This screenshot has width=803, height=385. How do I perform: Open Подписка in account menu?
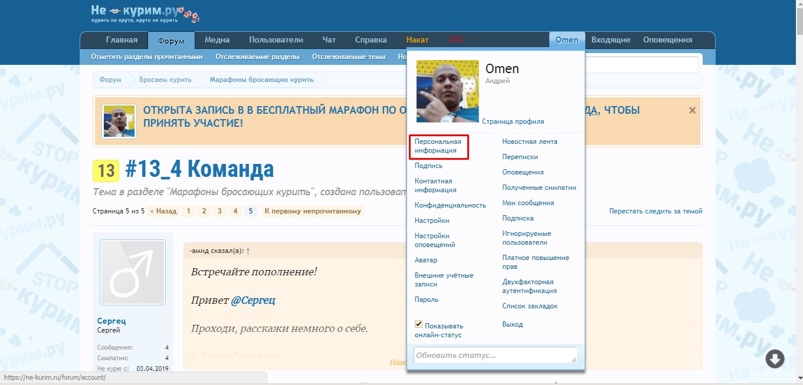[518, 218]
